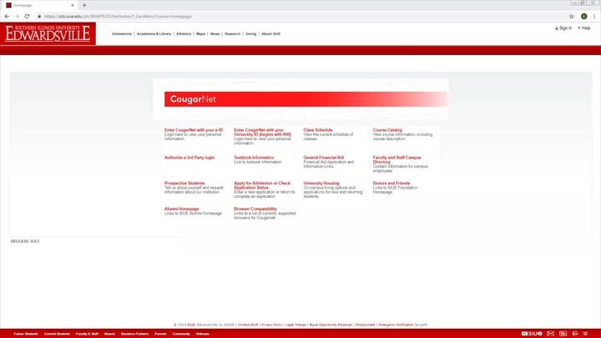Open the Textbook Information link
601x338 pixels.
point(254,157)
